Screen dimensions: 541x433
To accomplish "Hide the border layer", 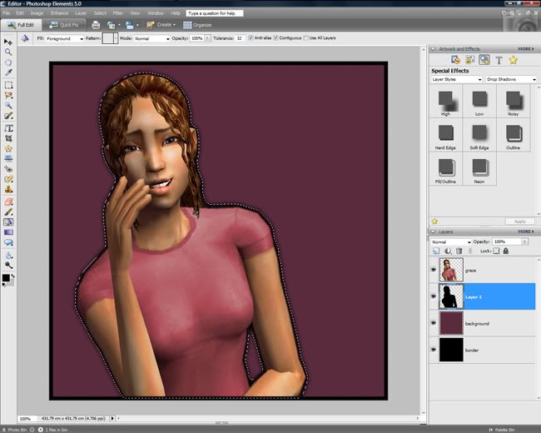I will point(434,350).
